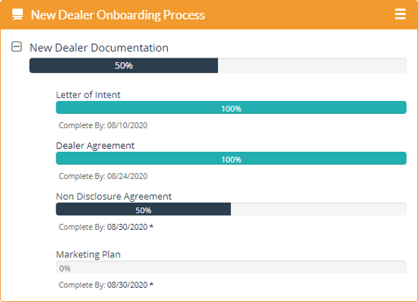Click the empty part of the overall progress bar

[x=312, y=65]
